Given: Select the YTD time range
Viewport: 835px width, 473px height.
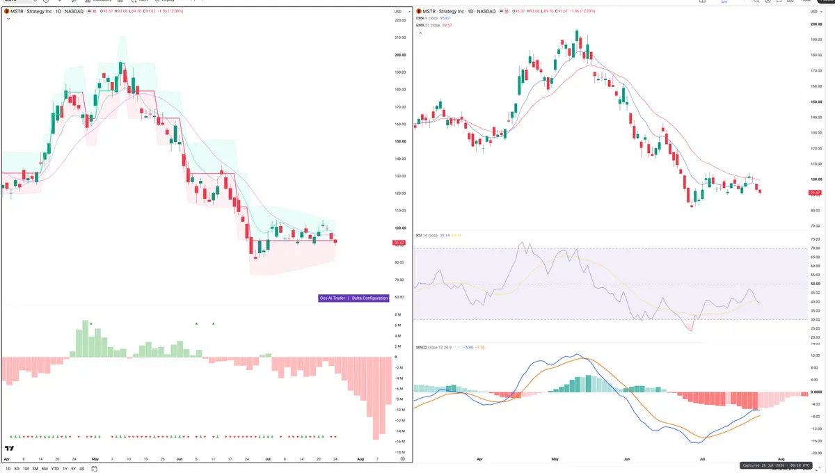Looking at the screenshot, I should tap(55, 469).
